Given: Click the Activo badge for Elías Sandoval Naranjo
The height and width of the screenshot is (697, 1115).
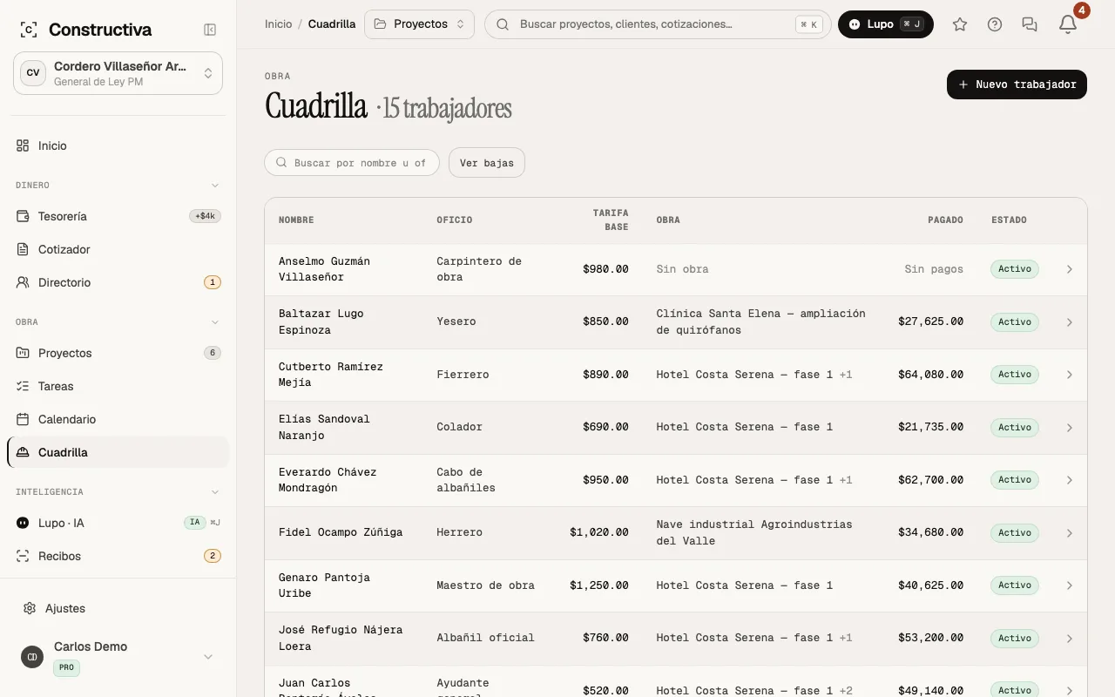Looking at the screenshot, I should (x=1015, y=427).
